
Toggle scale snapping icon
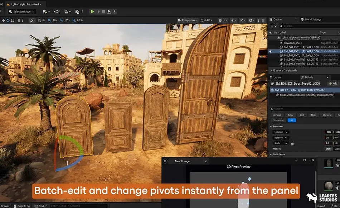point(74,20)
